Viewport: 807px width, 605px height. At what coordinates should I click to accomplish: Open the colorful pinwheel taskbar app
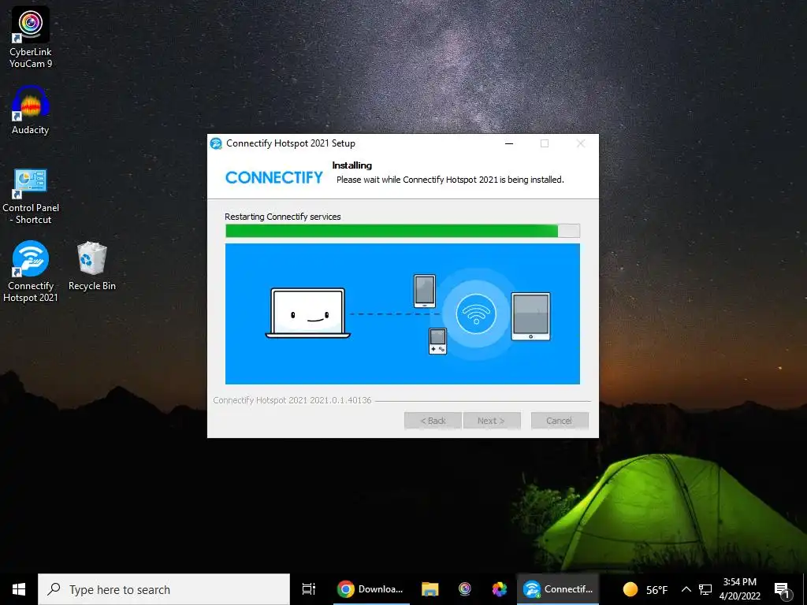pyautogui.click(x=499, y=589)
